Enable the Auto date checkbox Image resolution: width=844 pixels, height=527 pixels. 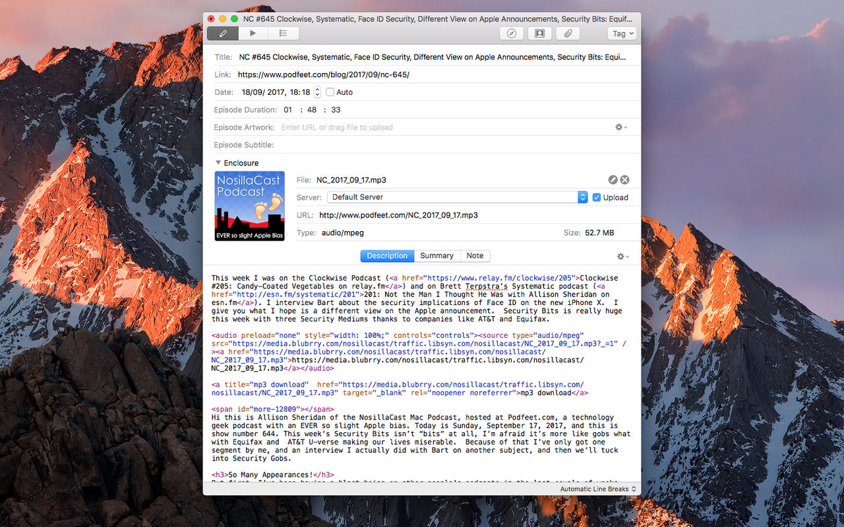click(x=330, y=92)
